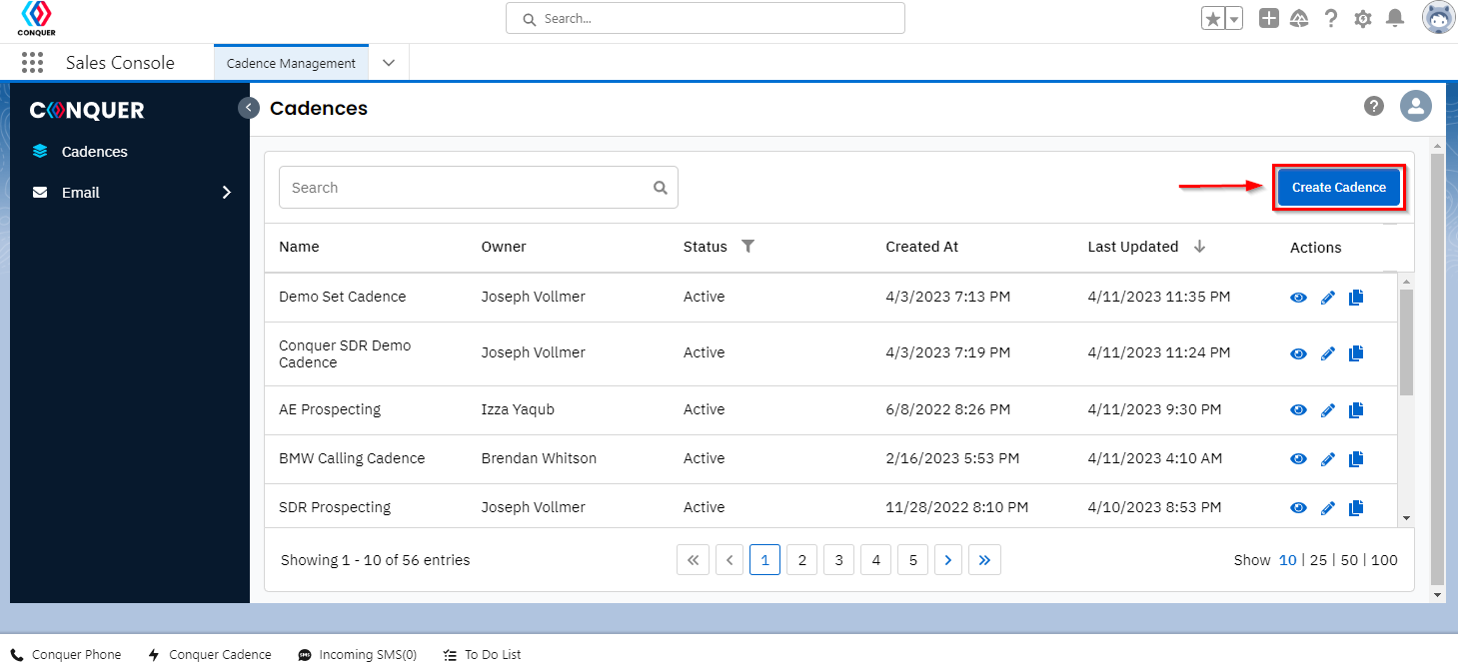Open the notifications bell
Screen dimensions: 1458x662
click(x=1395, y=18)
